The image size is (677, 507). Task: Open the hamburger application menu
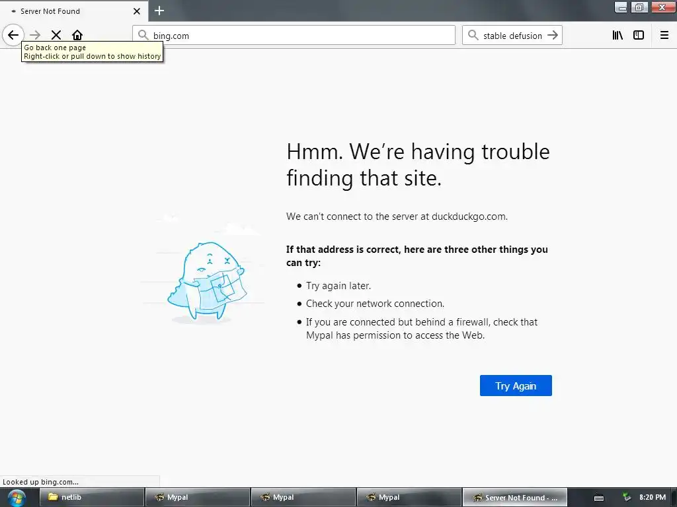pos(664,36)
